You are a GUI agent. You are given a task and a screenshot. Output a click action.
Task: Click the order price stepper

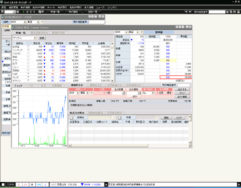tap(139, 93)
